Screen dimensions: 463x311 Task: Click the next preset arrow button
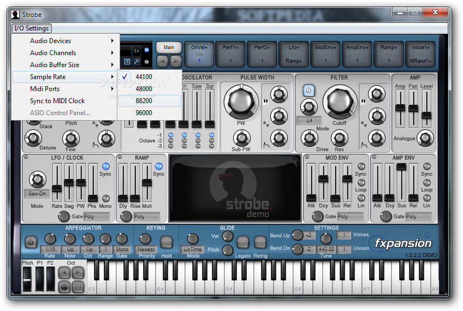[x=176, y=61]
